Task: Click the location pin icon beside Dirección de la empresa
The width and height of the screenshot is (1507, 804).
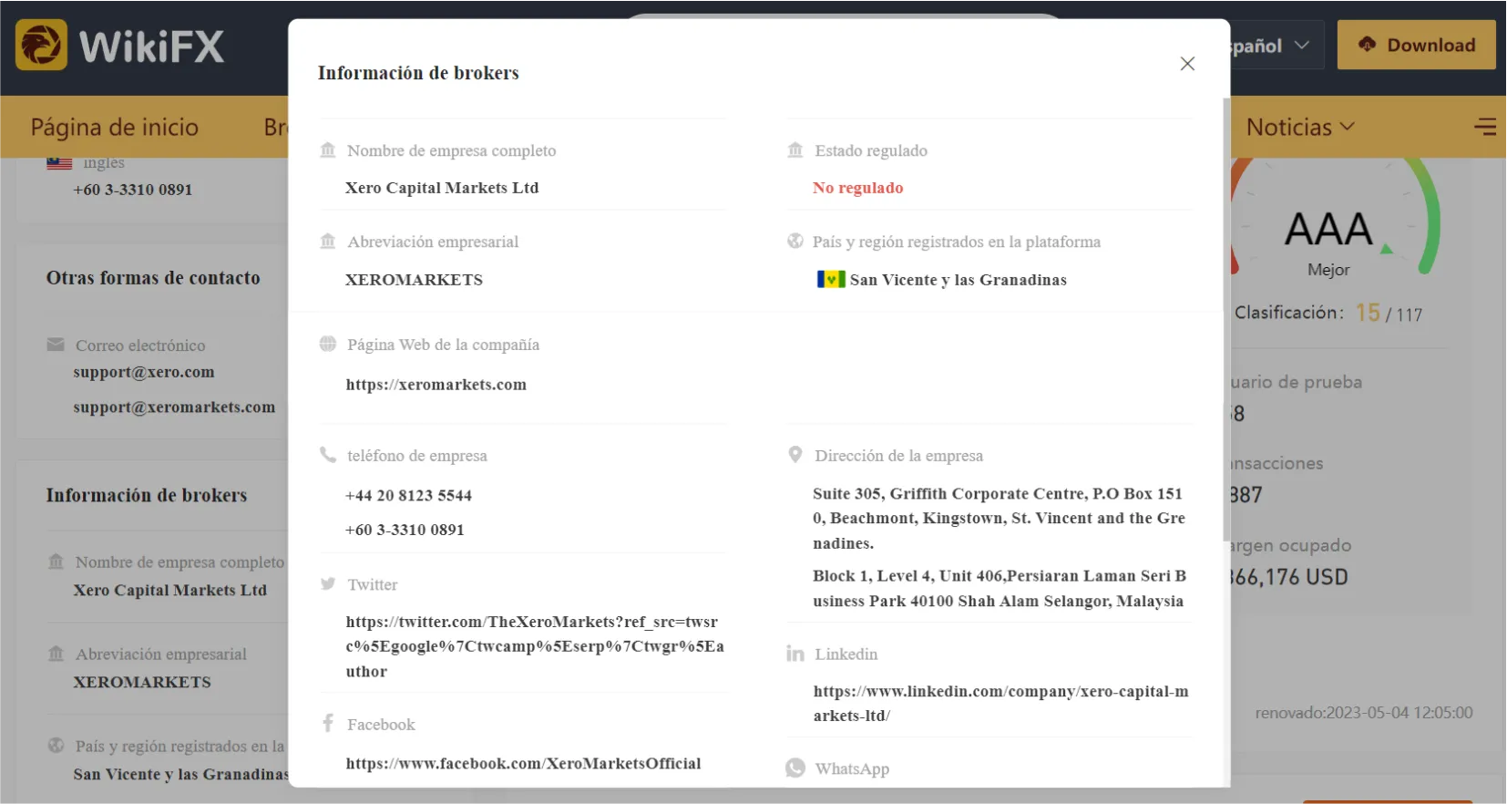Action: 795,454
